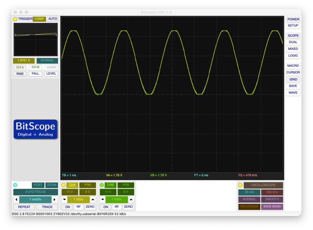Switch to DUAL mode
The image size is (313, 230).
coord(293,42)
